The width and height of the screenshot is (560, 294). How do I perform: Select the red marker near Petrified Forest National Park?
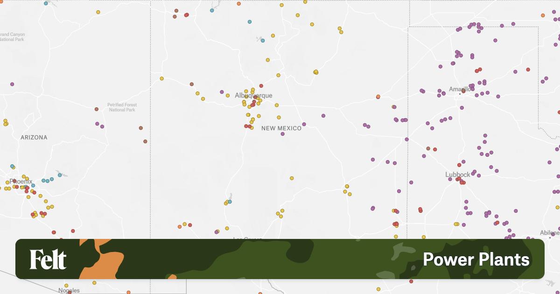(96, 108)
